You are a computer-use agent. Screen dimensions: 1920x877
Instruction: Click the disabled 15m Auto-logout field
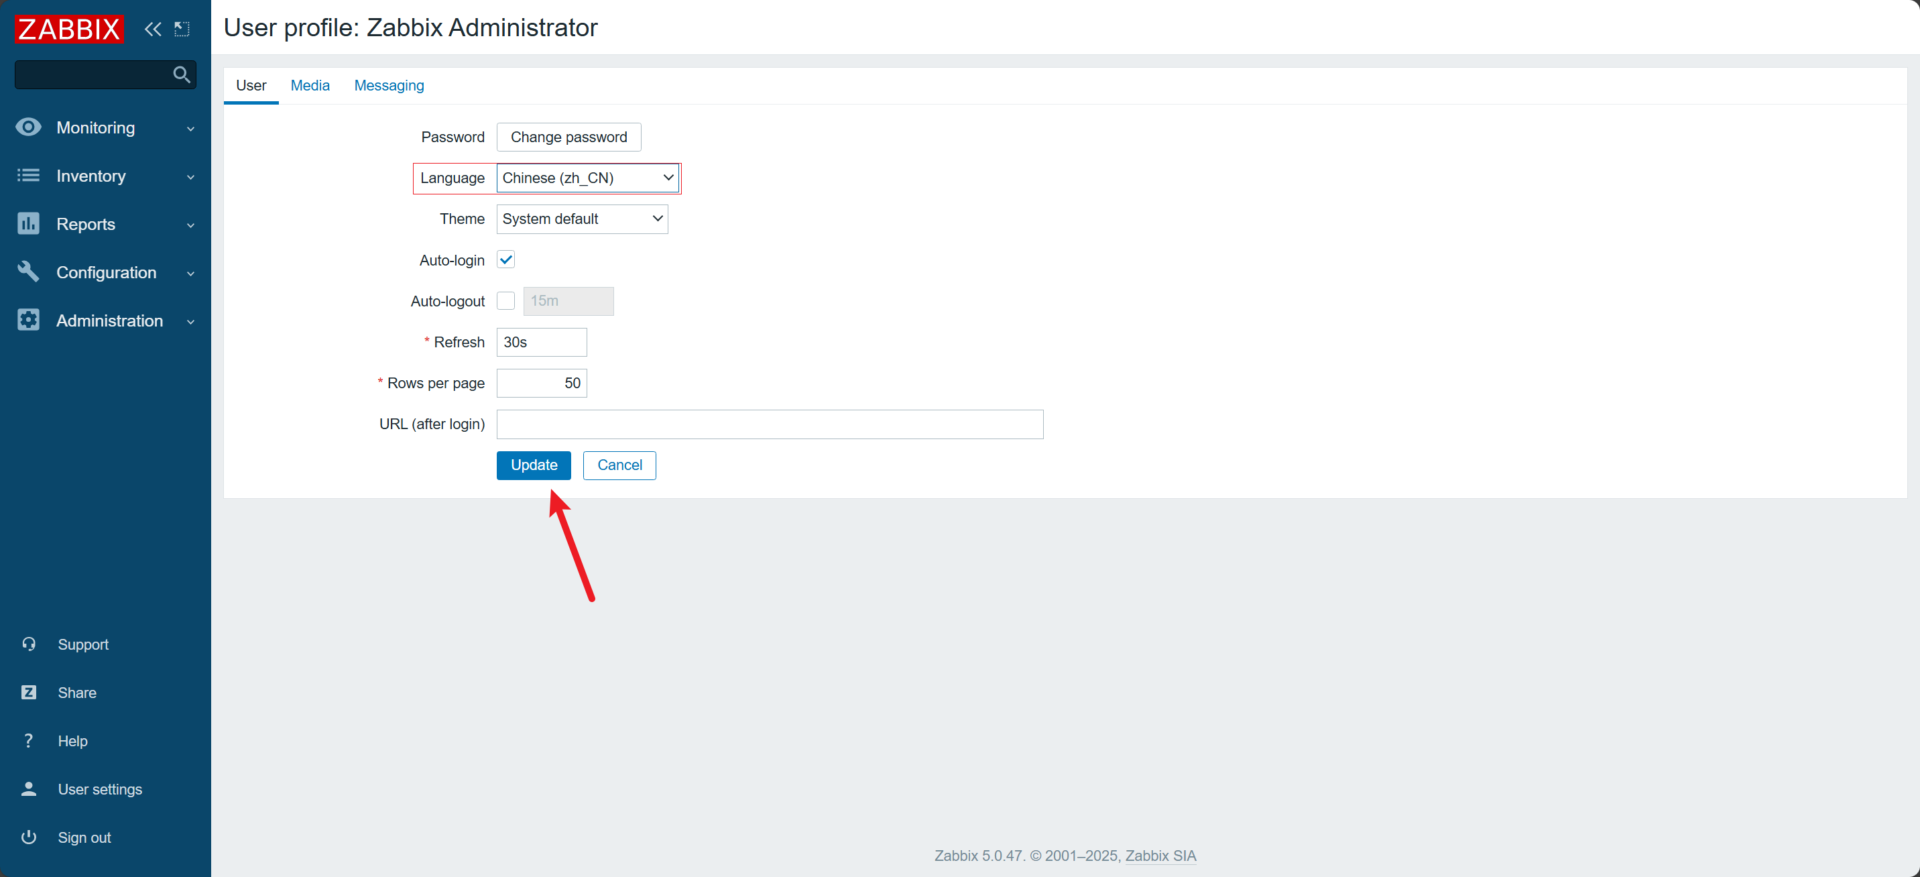tap(568, 301)
